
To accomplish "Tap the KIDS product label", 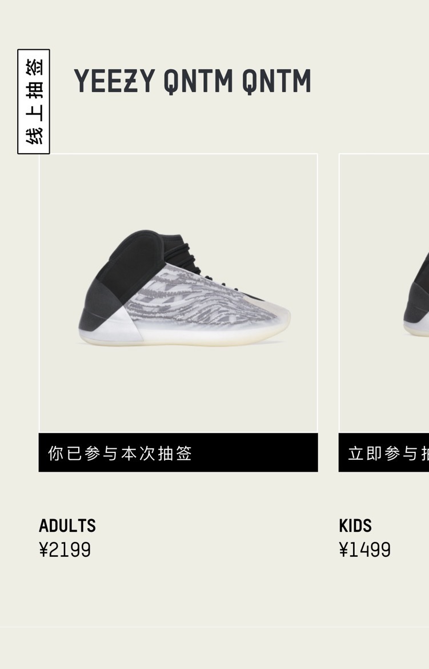I will click(x=355, y=525).
